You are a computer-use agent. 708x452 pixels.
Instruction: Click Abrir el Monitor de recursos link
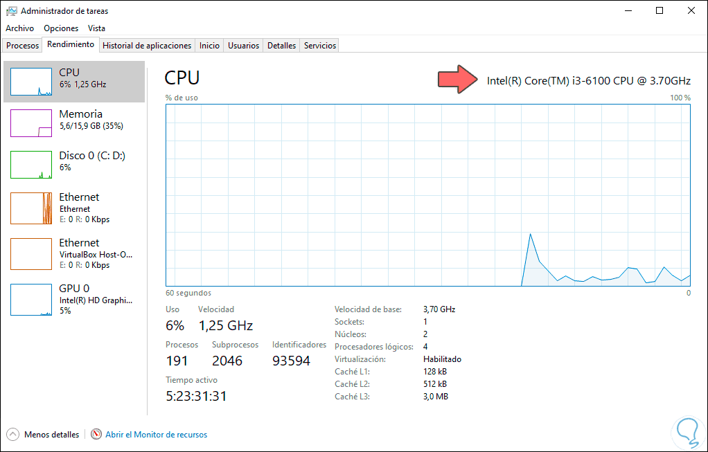pyautogui.click(x=157, y=435)
